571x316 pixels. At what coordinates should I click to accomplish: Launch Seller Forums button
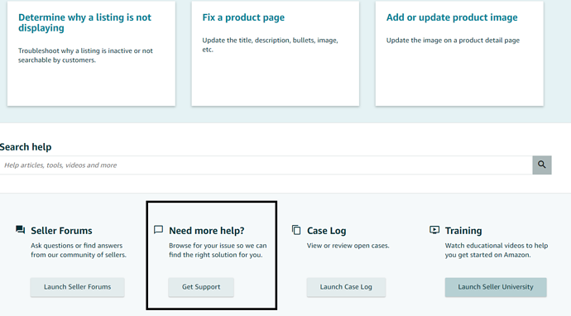point(77,287)
